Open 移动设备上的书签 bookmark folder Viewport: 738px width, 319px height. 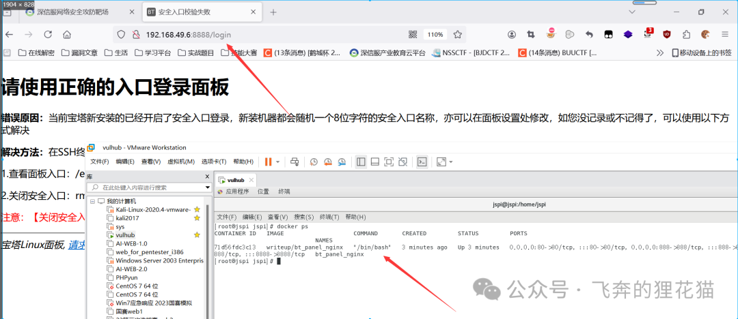[701, 52]
